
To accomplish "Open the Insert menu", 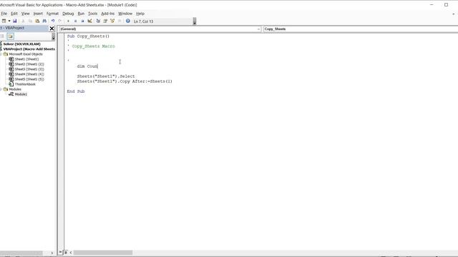I will (x=38, y=14).
